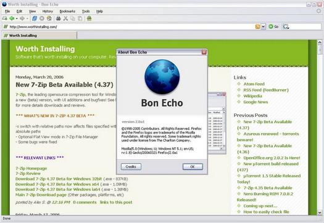Download 7-Zip 4.37 Beta for Windows 32bit
Screen dimensions: 324x223
pos(59,179)
